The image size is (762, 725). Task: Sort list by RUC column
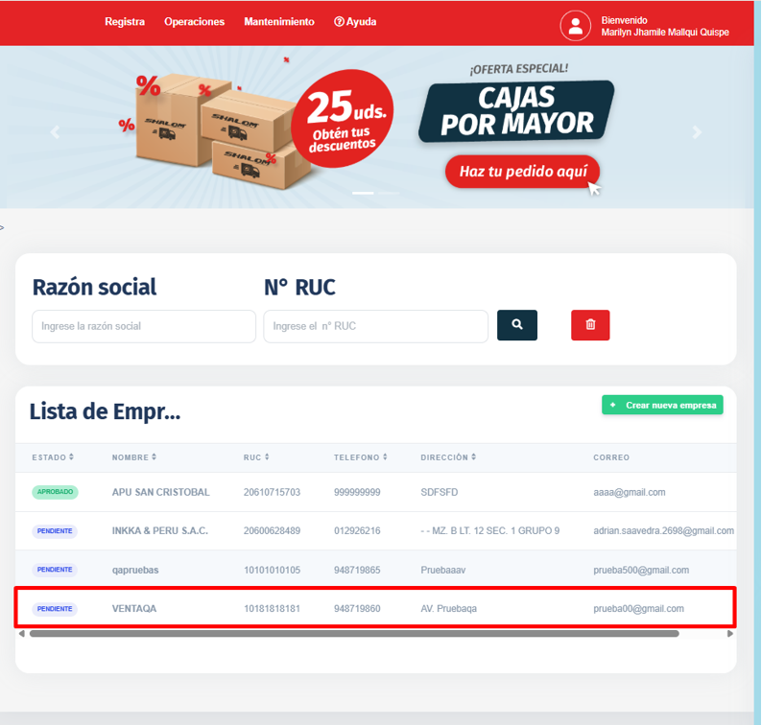coord(257,457)
